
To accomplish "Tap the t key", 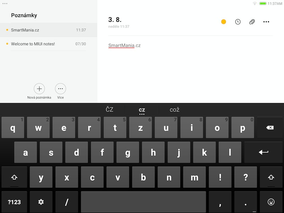I will coord(115,128).
